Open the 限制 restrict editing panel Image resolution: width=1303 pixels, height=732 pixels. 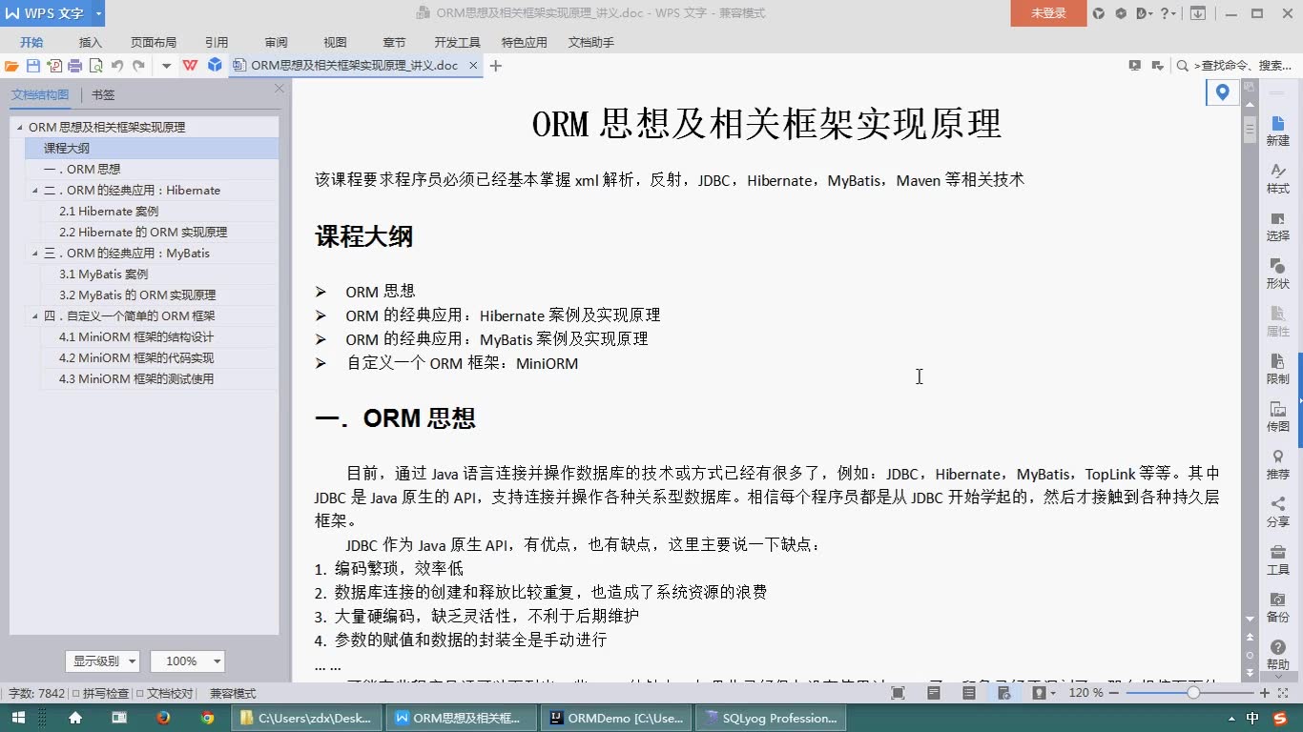pos(1278,369)
